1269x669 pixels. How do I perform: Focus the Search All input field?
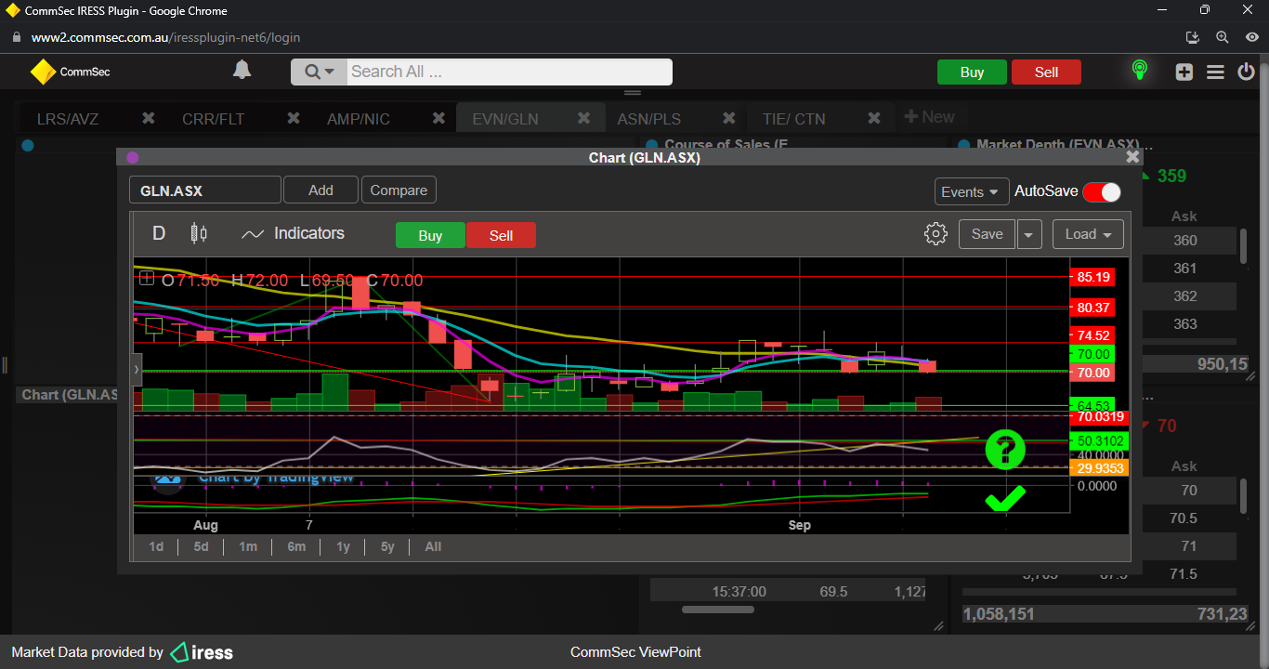[x=509, y=72]
